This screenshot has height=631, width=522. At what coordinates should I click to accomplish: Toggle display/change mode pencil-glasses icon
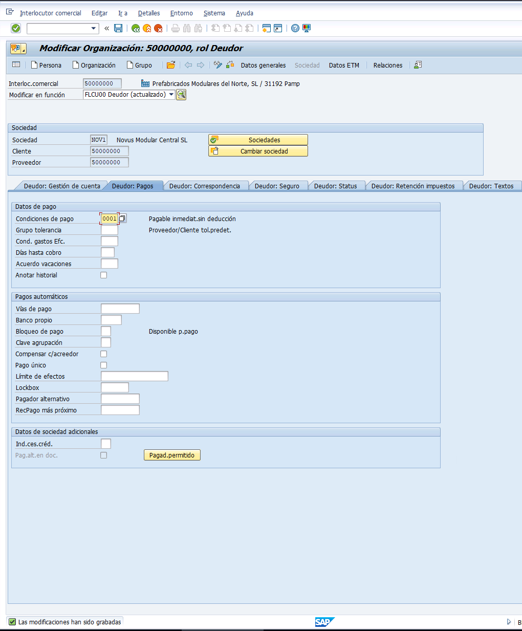(218, 65)
